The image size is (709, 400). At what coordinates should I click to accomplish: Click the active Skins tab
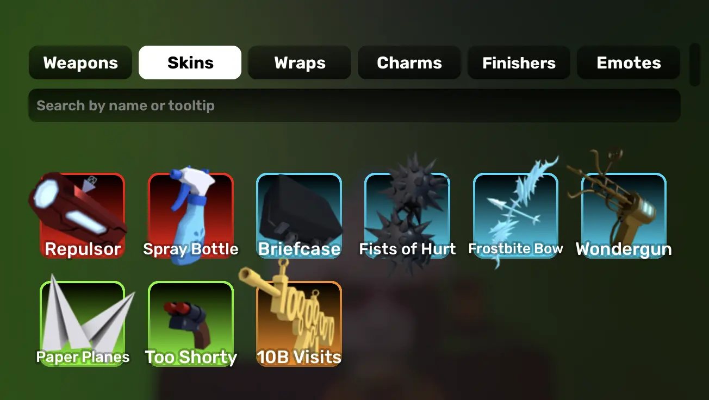click(190, 62)
